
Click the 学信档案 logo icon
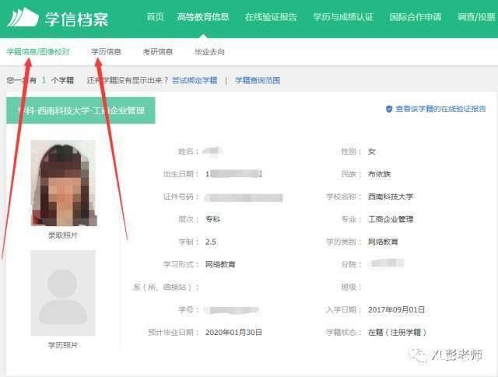point(23,17)
